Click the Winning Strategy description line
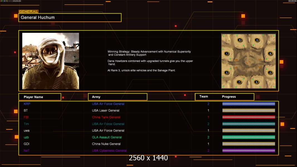Viewport: 297px width, 167px height. coord(149,53)
